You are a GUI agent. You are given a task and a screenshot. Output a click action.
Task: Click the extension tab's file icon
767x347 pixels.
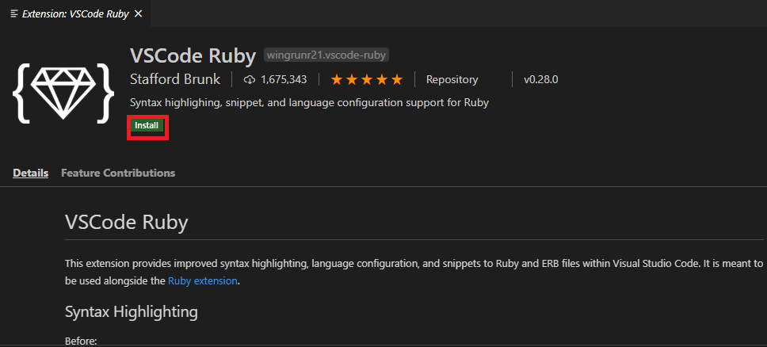click(x=14, y=13)
